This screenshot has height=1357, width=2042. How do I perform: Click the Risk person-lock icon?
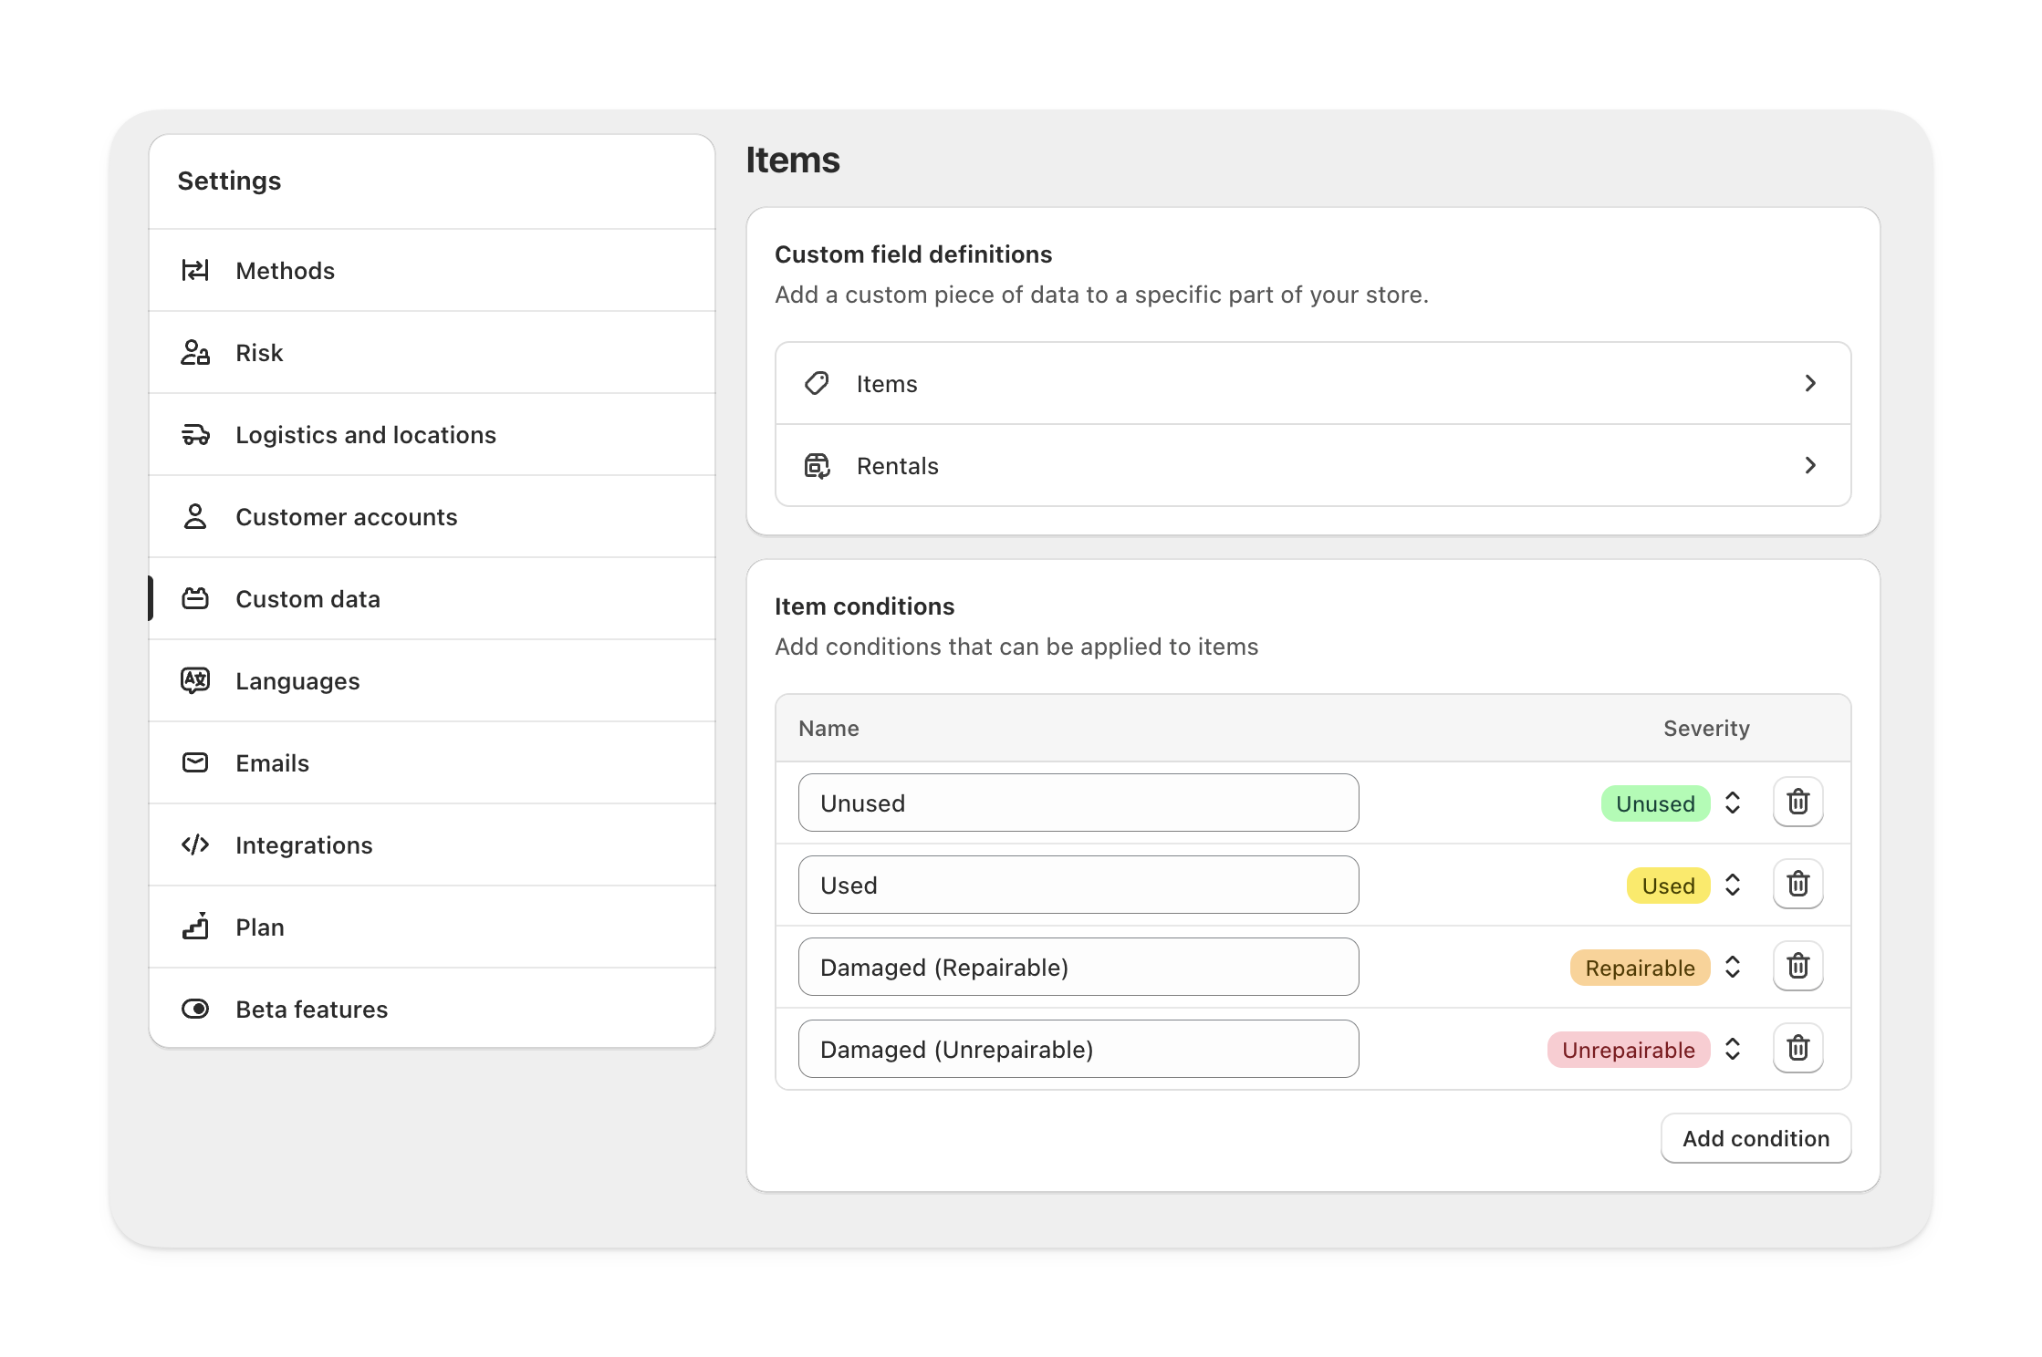pyautogui.click(x=195, y=352)
